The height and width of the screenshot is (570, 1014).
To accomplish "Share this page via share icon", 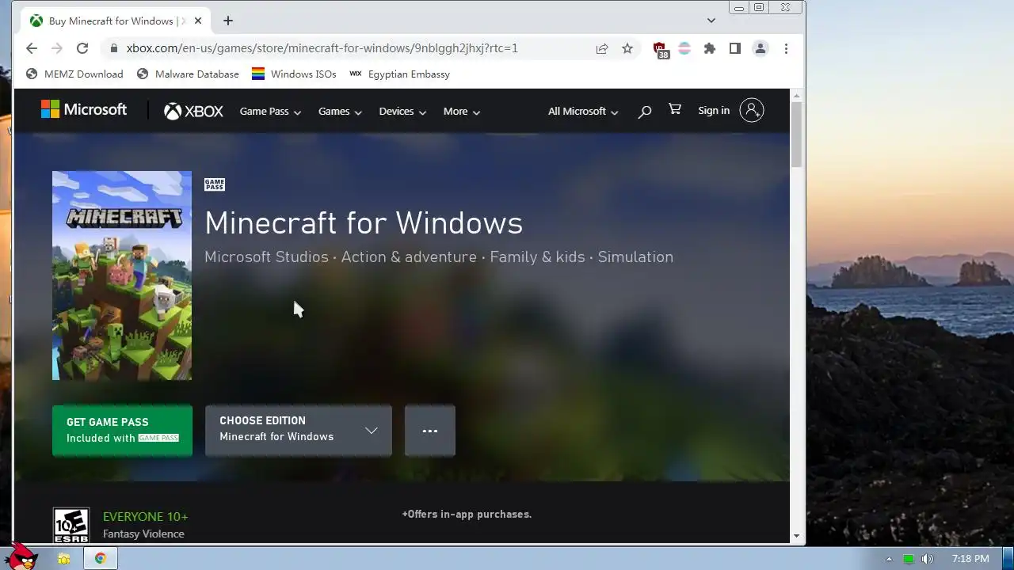I will (x=602, y=48).
